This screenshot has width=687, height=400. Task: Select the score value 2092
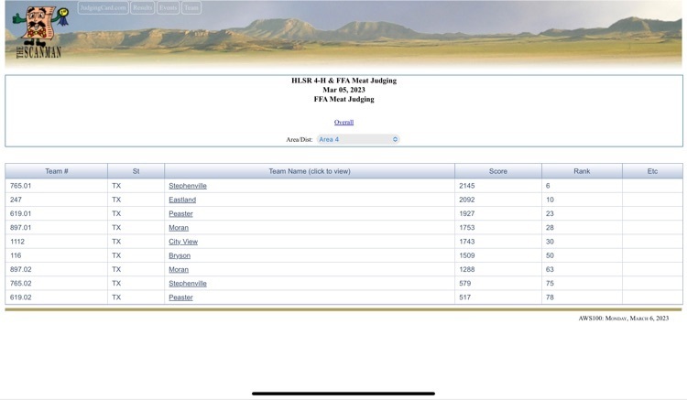coord(467,200)
